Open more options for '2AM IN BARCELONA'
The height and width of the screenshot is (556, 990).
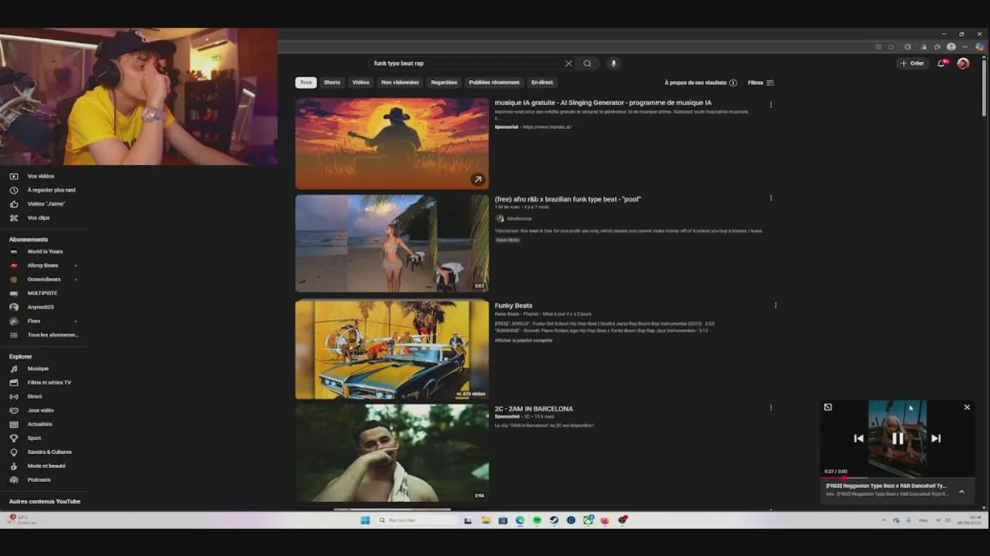pos(770,407)
